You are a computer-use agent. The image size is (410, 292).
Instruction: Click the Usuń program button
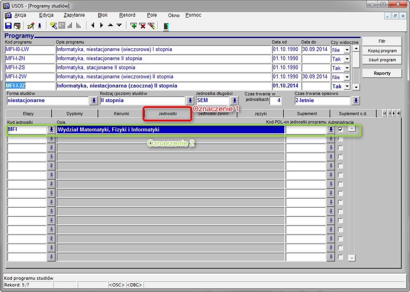(382, 60)
